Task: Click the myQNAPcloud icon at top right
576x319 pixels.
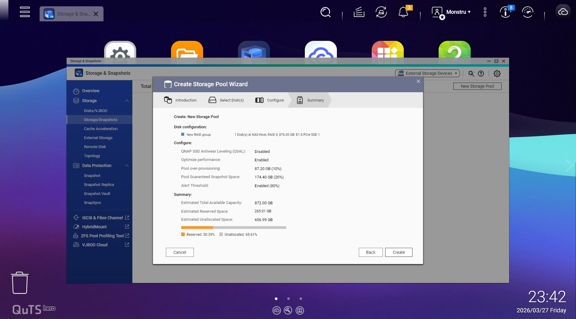Action: click(x=563, y=12)
